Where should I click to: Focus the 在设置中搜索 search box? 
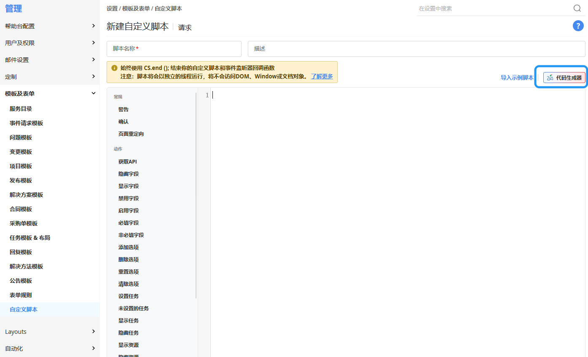click(x=493, y=8)
